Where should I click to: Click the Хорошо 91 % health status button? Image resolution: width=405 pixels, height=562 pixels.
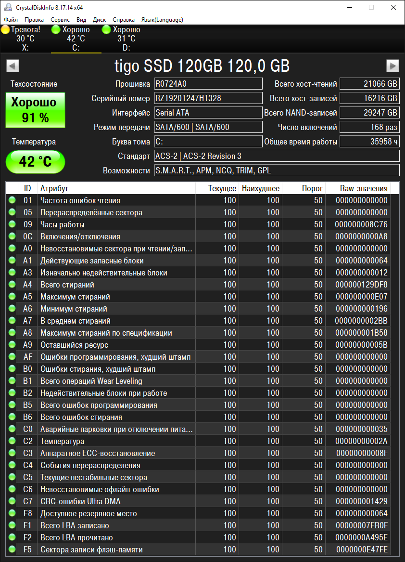35,110
